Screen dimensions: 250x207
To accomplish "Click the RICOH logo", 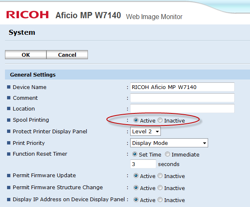I will (x=27, y=15).
